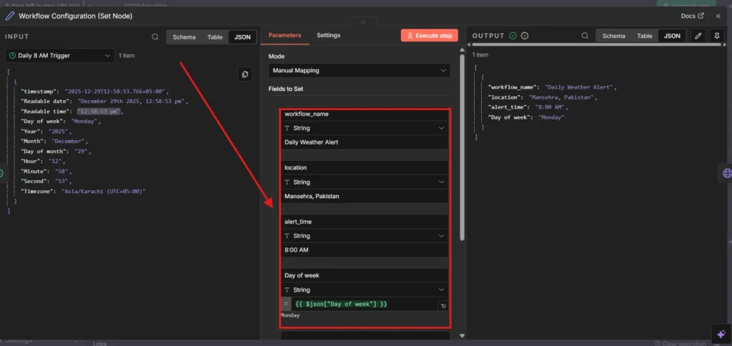Open the globe icon on right edge
This screenshot has height=346, width=732.
(726, 173)
